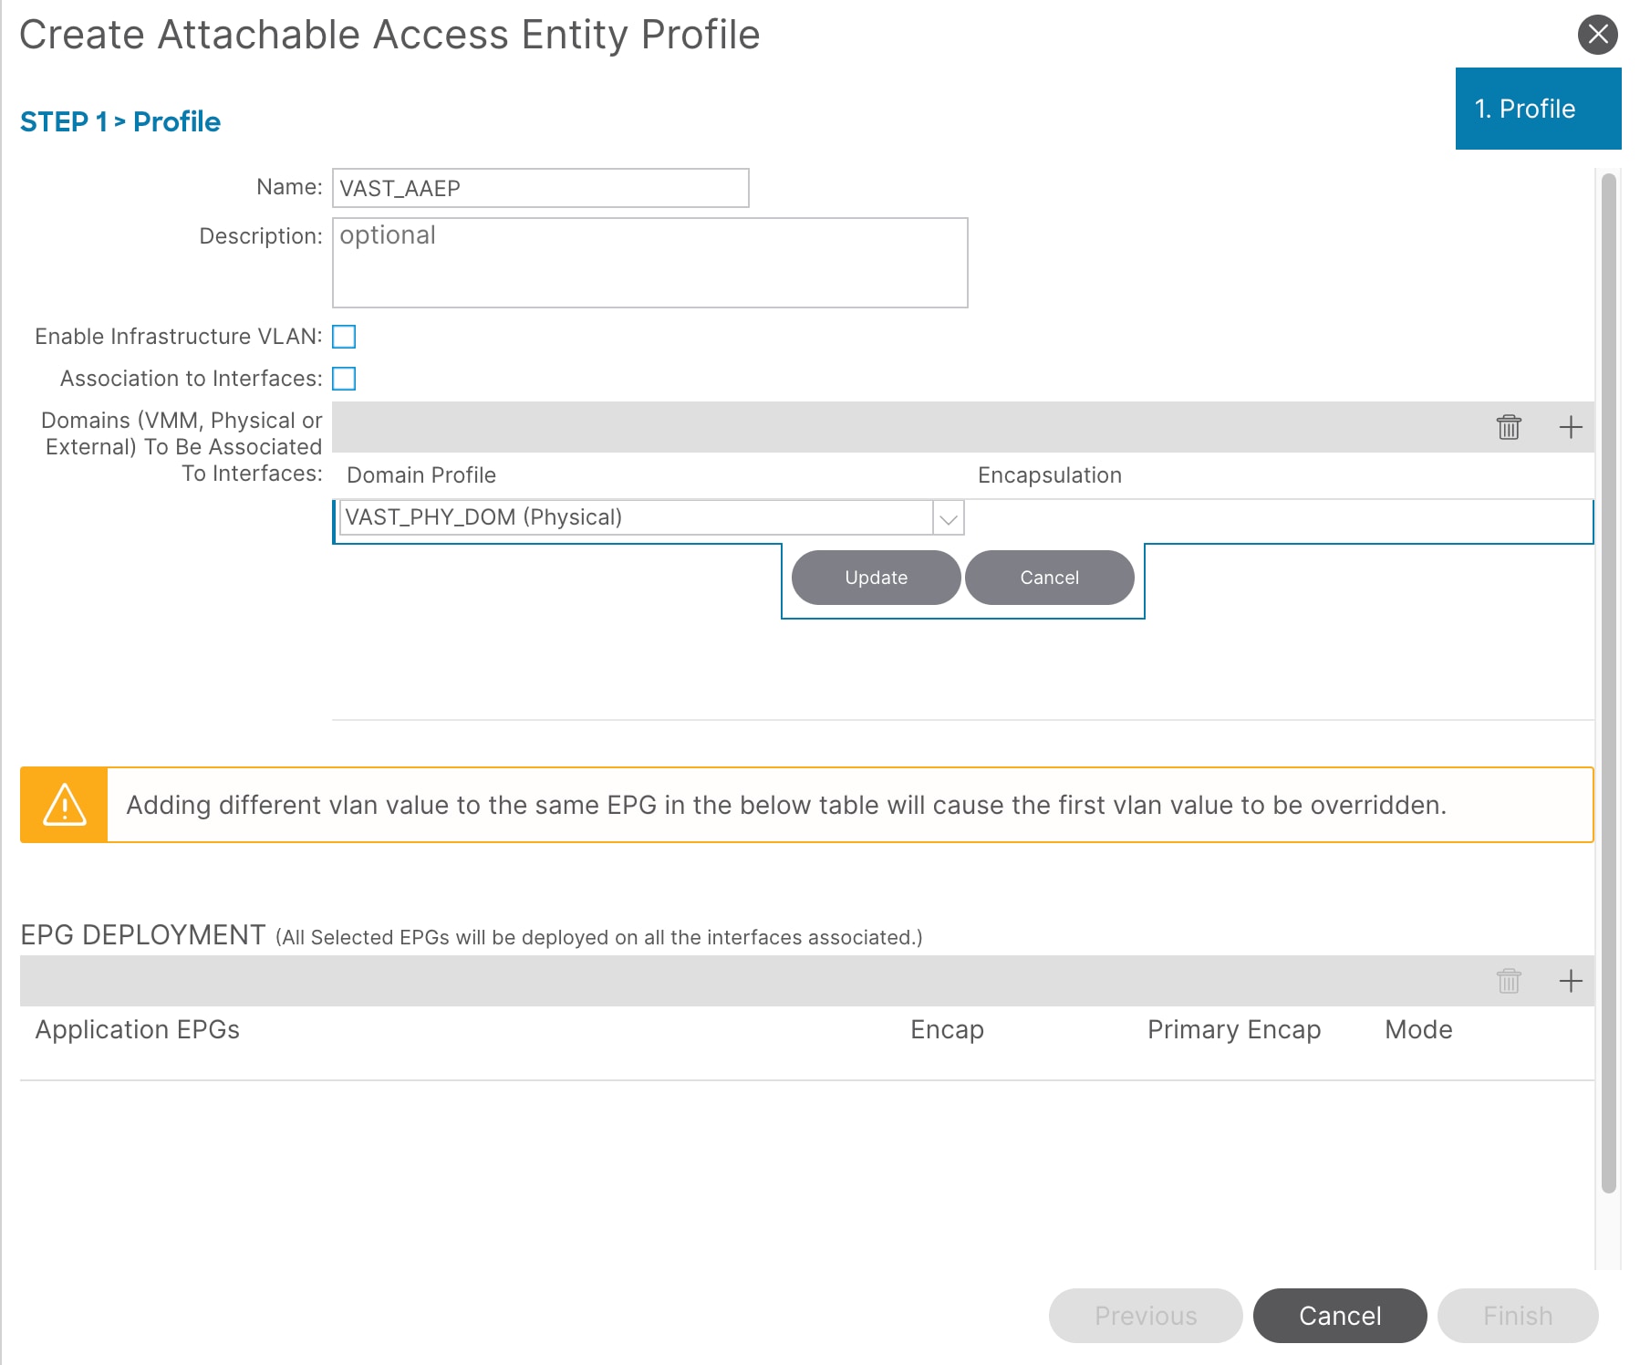
Task: Click the VAST_PHY_DOM domain profile combo box
Action: pos(635,517)
